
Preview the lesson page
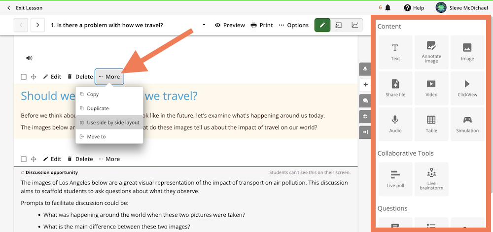click(230, 25)
